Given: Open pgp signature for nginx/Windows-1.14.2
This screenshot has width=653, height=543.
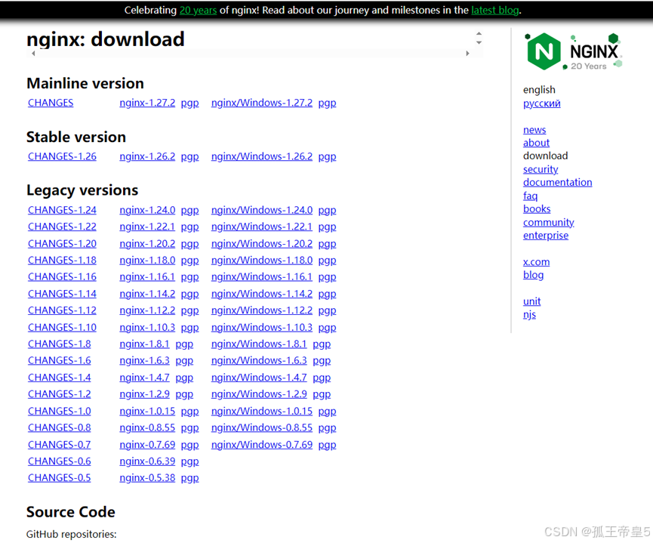Looking at the screenshot, I should click(x=327, y=295).
